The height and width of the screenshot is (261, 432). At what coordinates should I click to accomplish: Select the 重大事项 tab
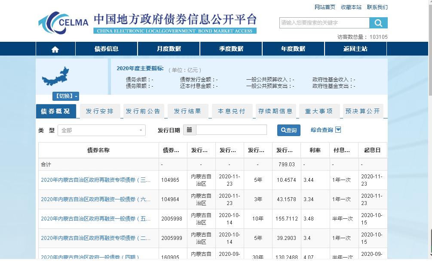[x=319, y=111]
